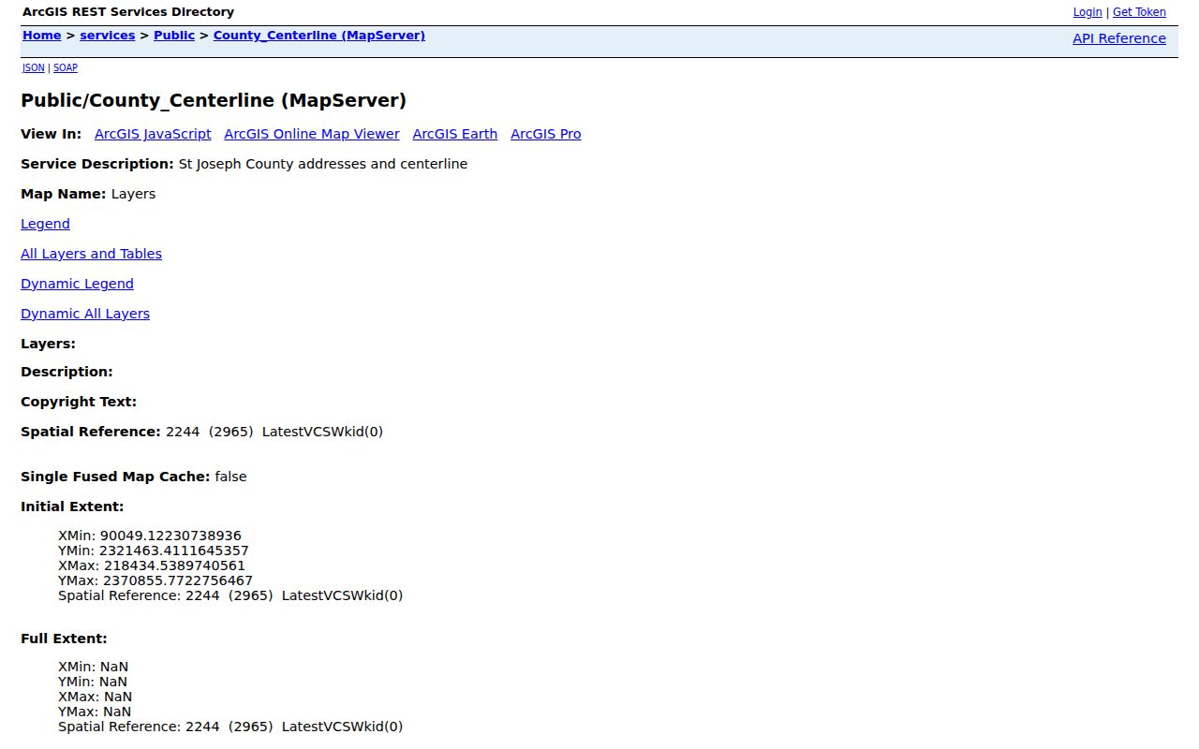The width and height of the screenshot is (1199, 749).
Task: View the service in ArcGIS Earth
Action: 455,134
